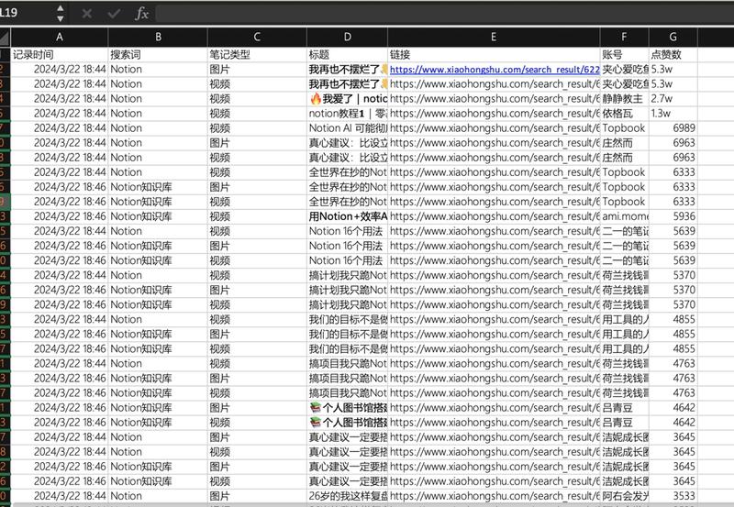Select the 阿右会发光 account cell
The image size is (734, 507).
624,496
